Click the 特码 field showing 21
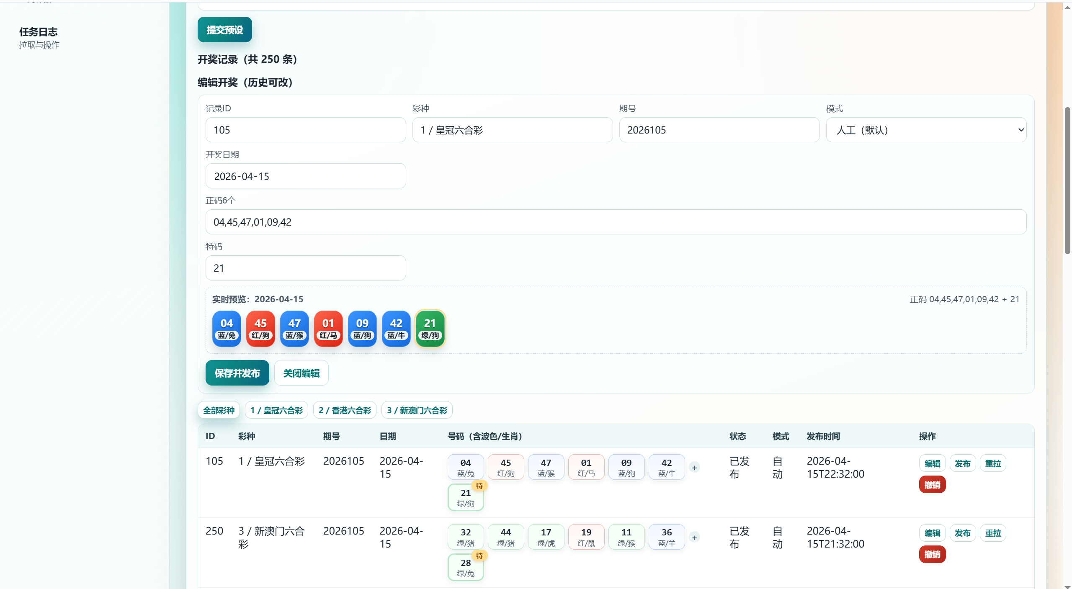1072x589 pixels. (305, 268)
